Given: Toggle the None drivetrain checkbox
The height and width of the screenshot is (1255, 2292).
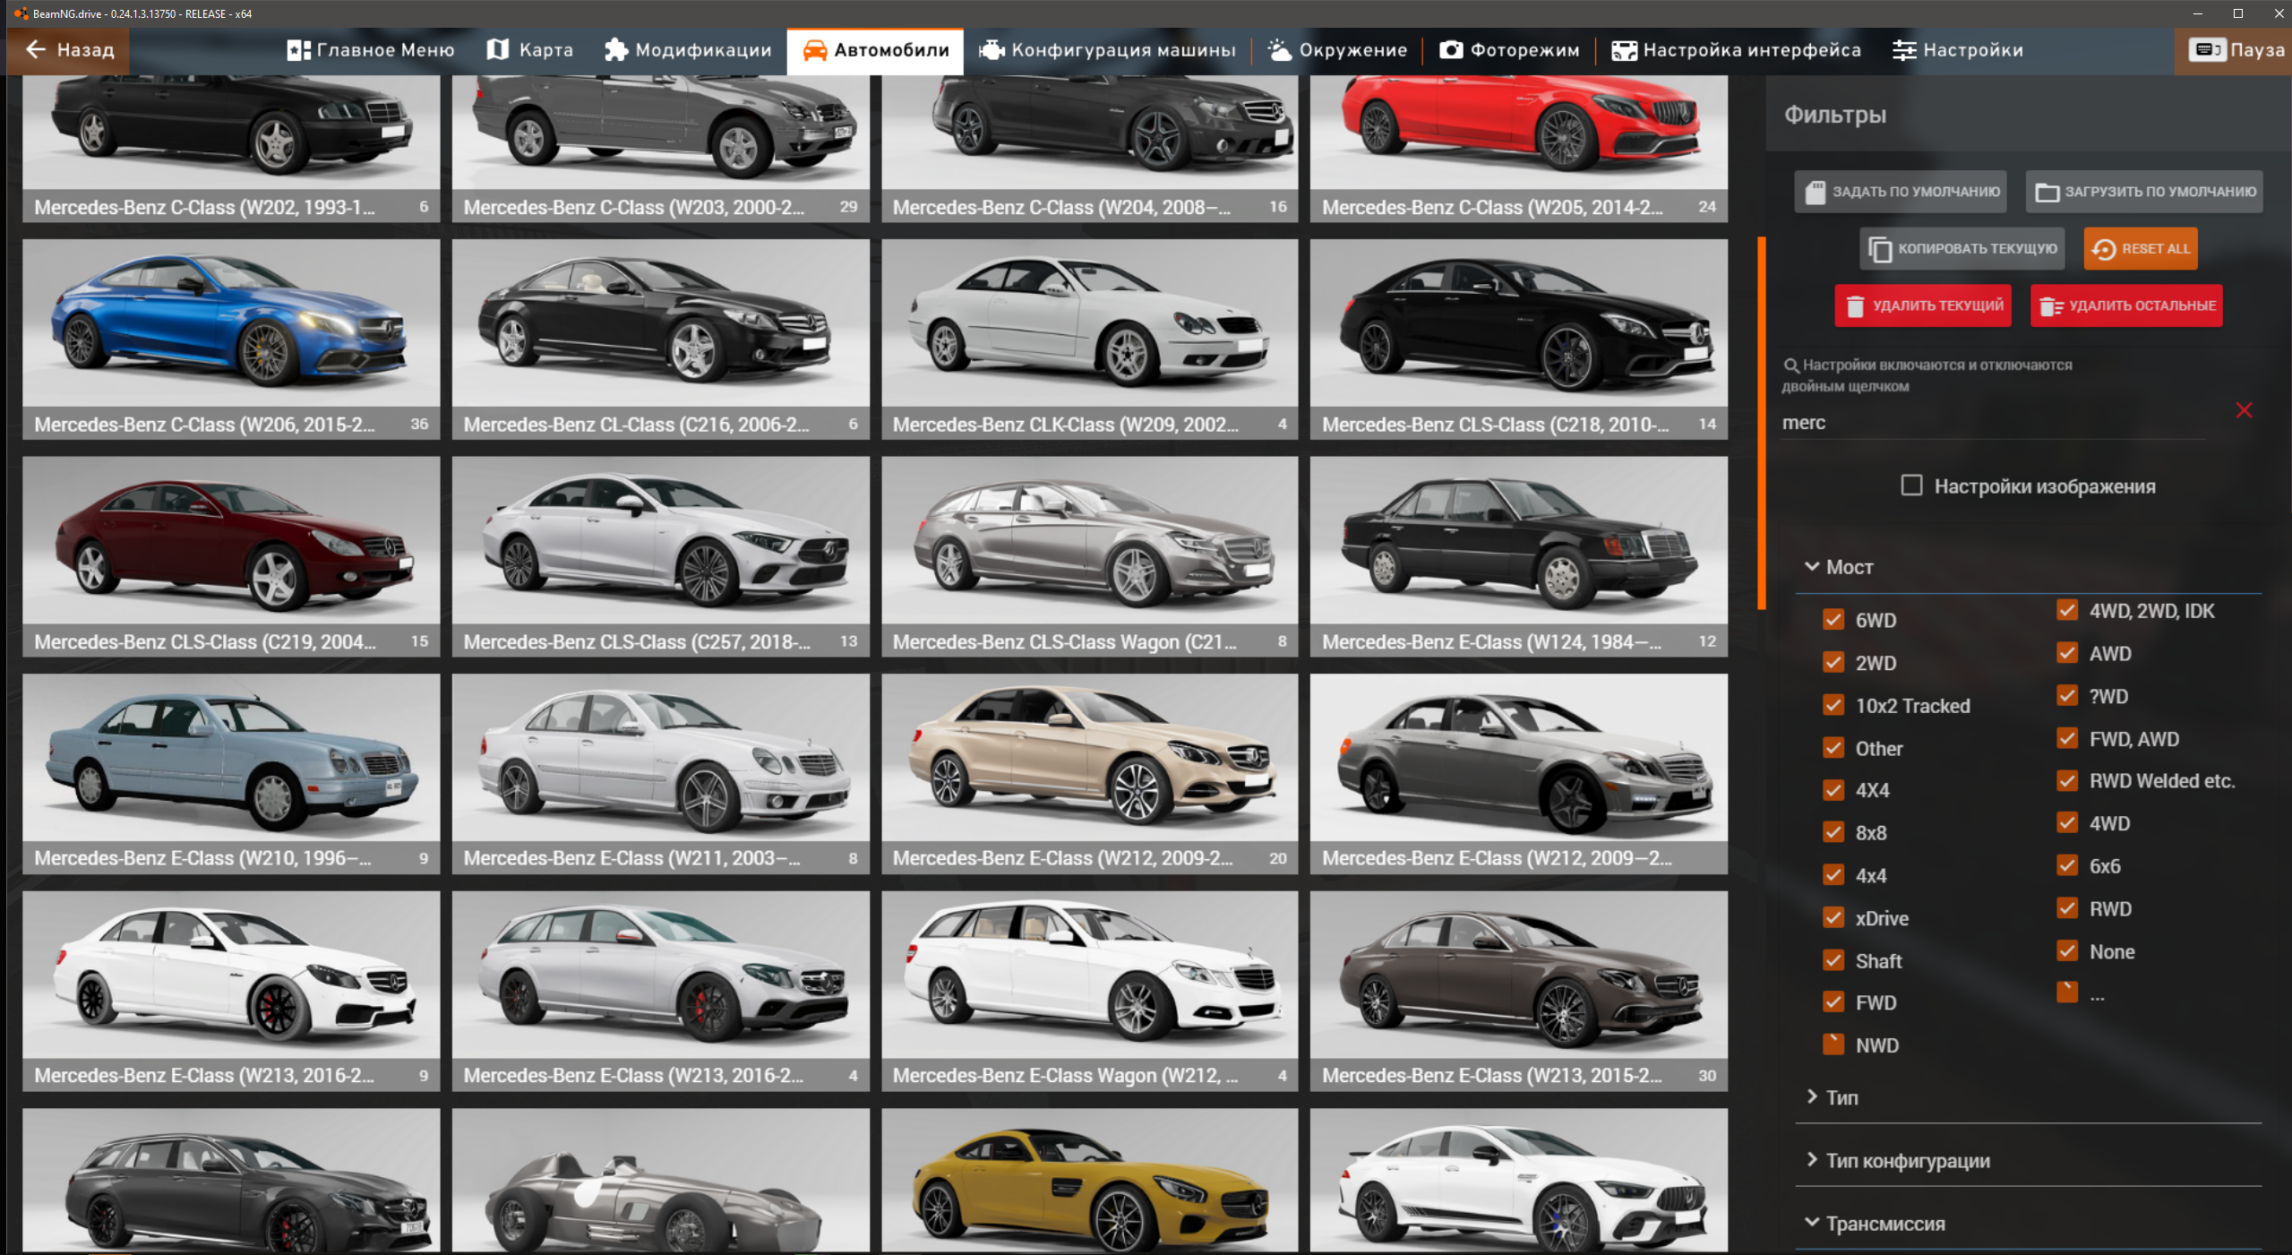Looking at the screenshot, I should pyautogui.click(x=2067, y=951).
